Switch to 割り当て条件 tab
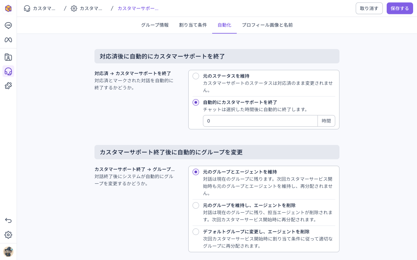The image size is (417, 260). click(193, 25)
